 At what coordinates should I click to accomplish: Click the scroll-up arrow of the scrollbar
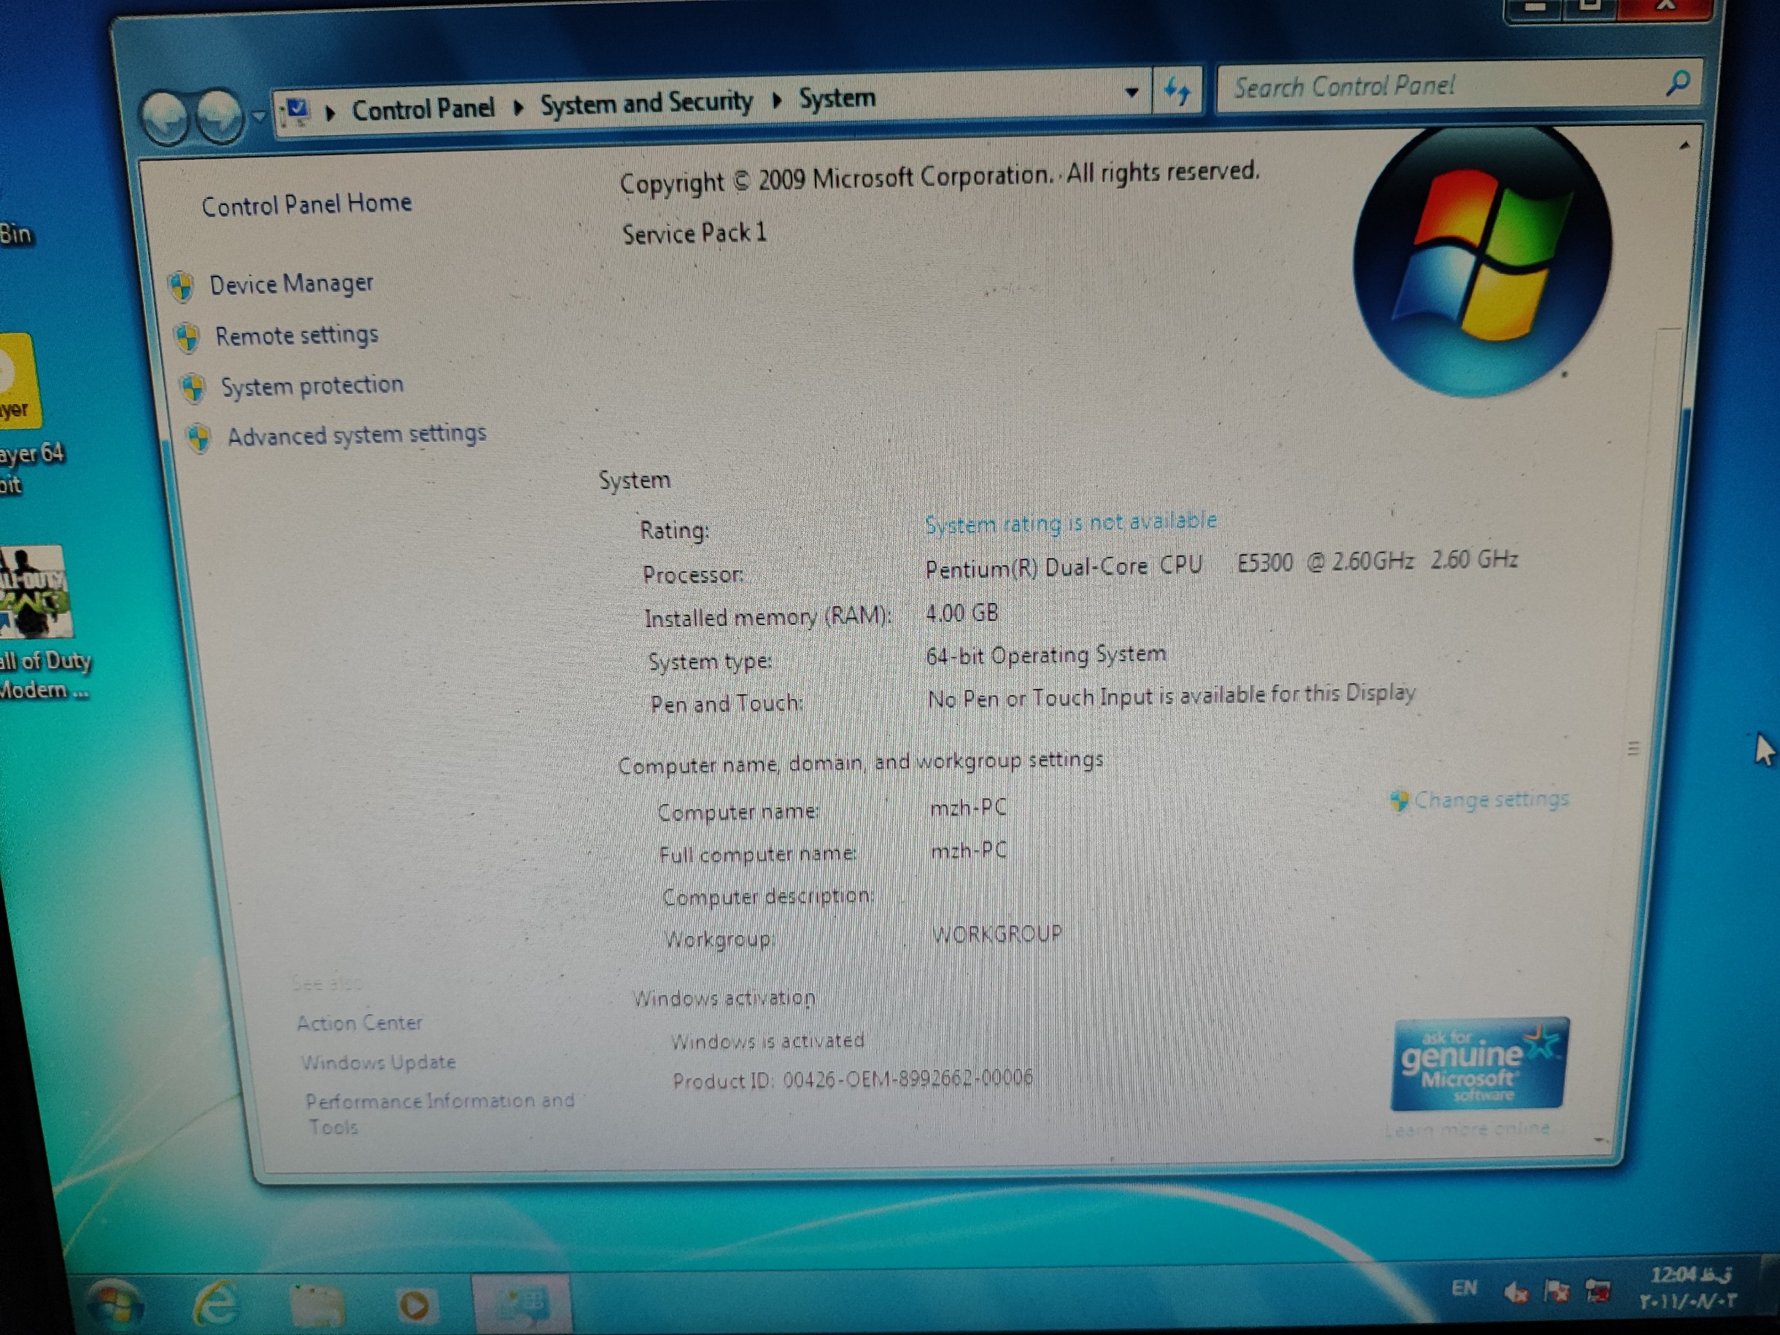(x=1683, y=147)
